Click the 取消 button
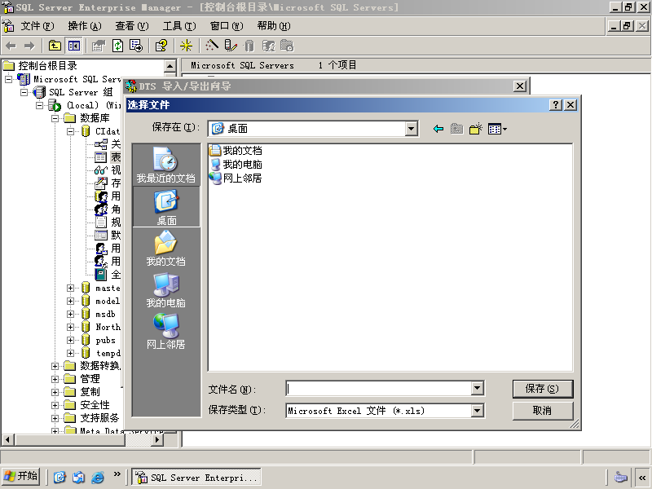The width and height of the screenshot is (652, 489). [x=543, y=411]
